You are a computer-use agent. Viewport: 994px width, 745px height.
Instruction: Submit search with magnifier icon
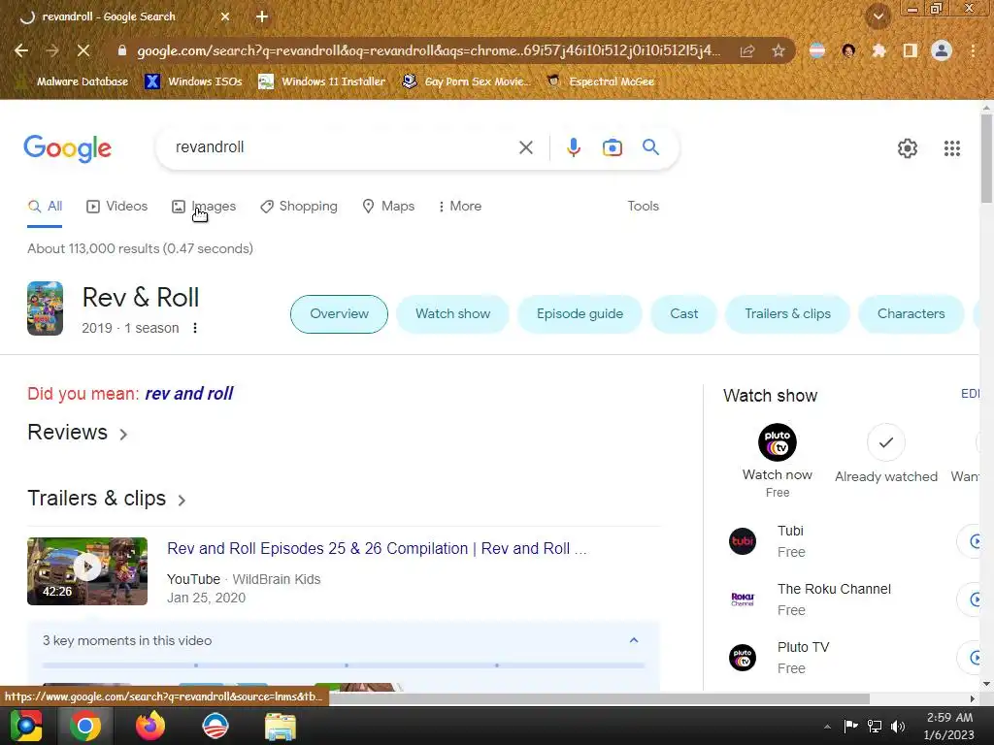click(x=650, y=147)
